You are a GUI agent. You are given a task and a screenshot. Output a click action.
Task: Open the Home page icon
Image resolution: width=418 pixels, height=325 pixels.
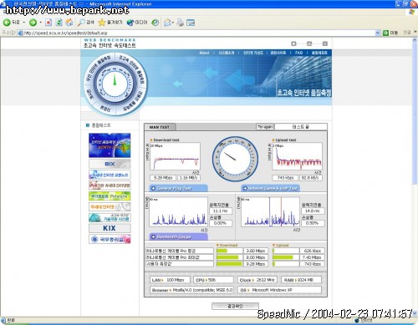point(69,23)
